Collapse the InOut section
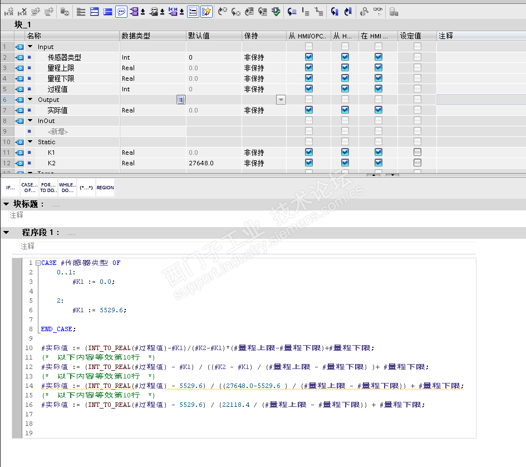 [30, 120]
